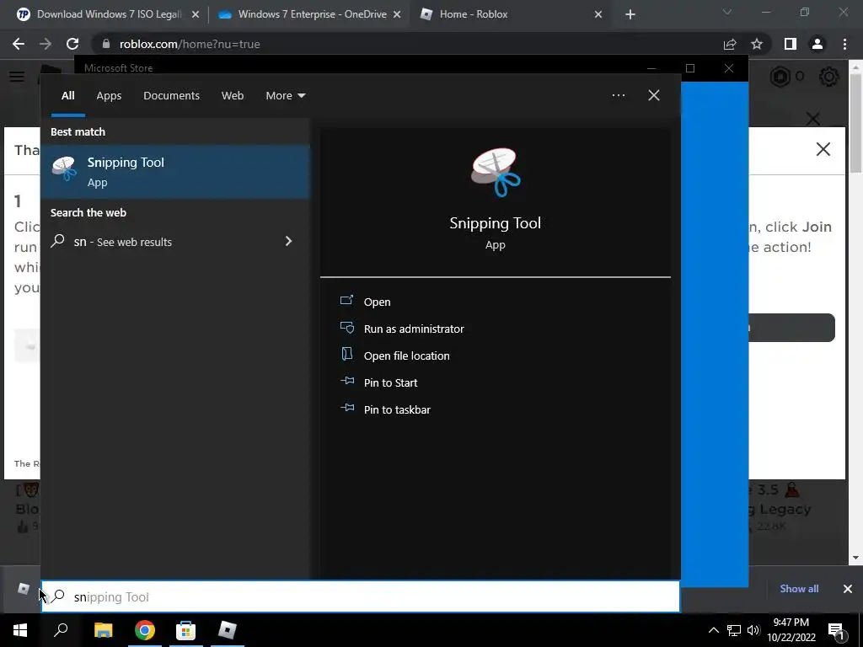Switch to the Apps search tab

(x=109, y=95)
